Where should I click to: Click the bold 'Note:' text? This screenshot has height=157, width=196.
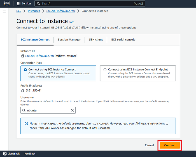click(33, 123)
